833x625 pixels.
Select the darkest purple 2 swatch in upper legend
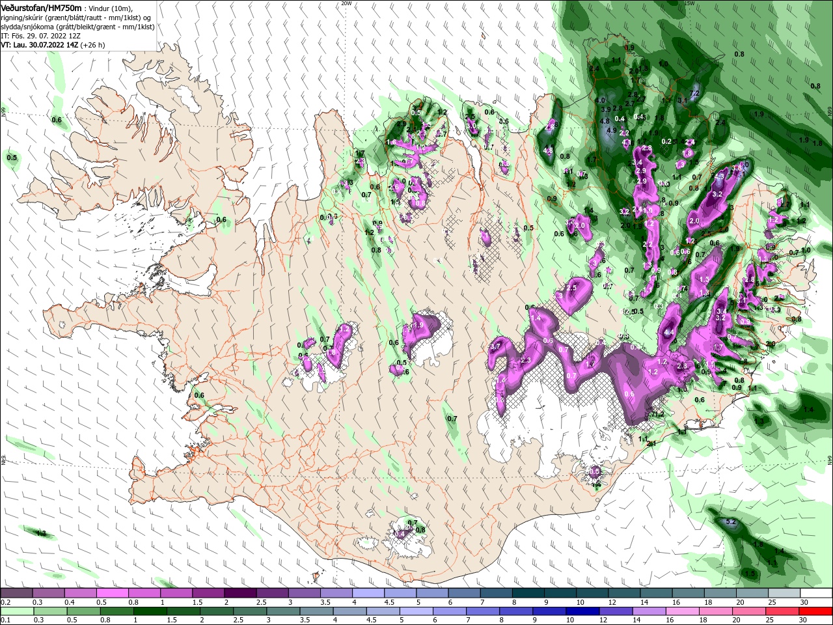(239, 593)
